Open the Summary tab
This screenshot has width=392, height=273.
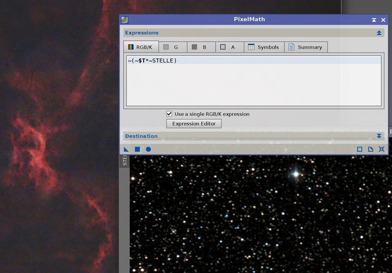[x=306, y=47]
